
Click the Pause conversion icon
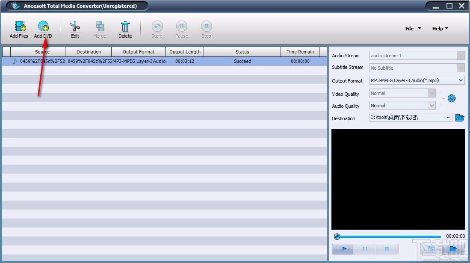point(181,27)
